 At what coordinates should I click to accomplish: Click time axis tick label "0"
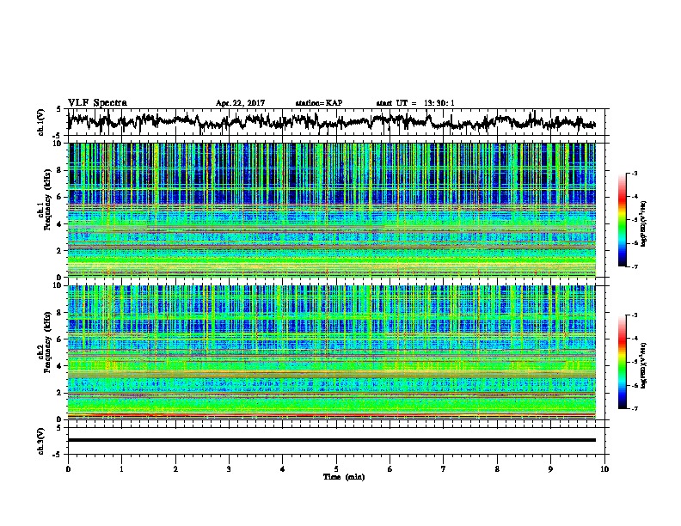pos(68,469)
